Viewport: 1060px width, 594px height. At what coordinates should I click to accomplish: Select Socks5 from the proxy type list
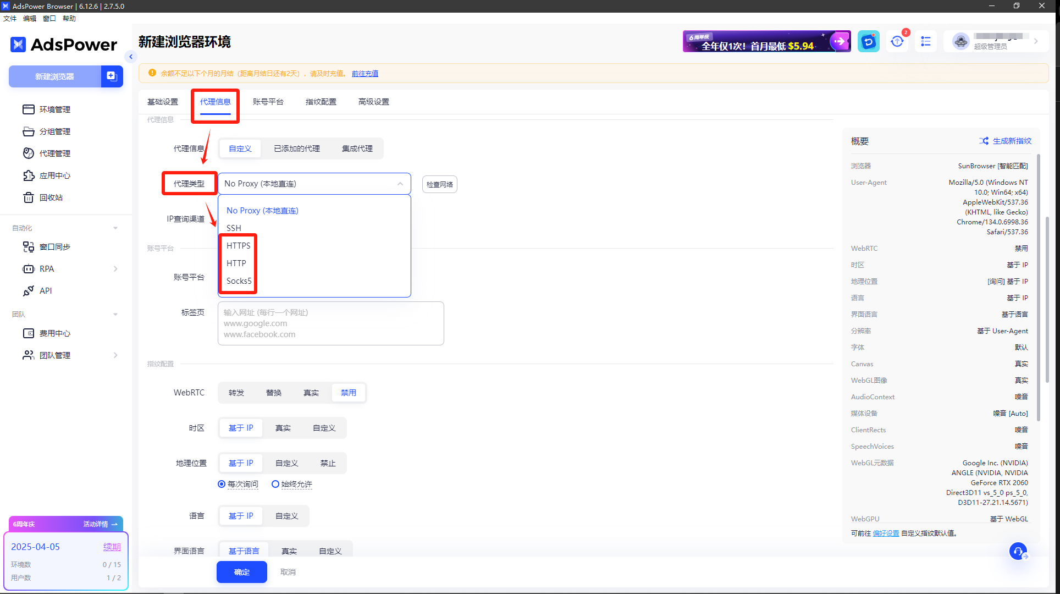coord(238,280)
